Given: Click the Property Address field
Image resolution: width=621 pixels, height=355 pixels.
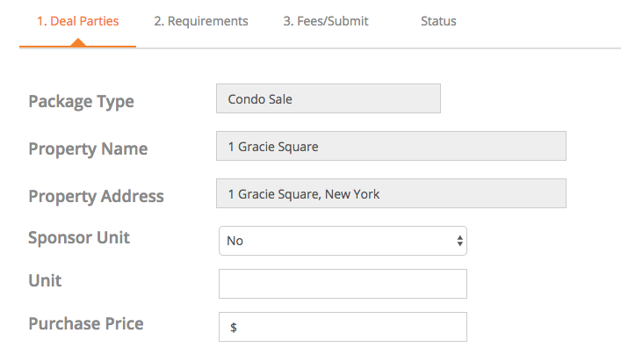Looking at the screenshot, I should coord(391,194).
